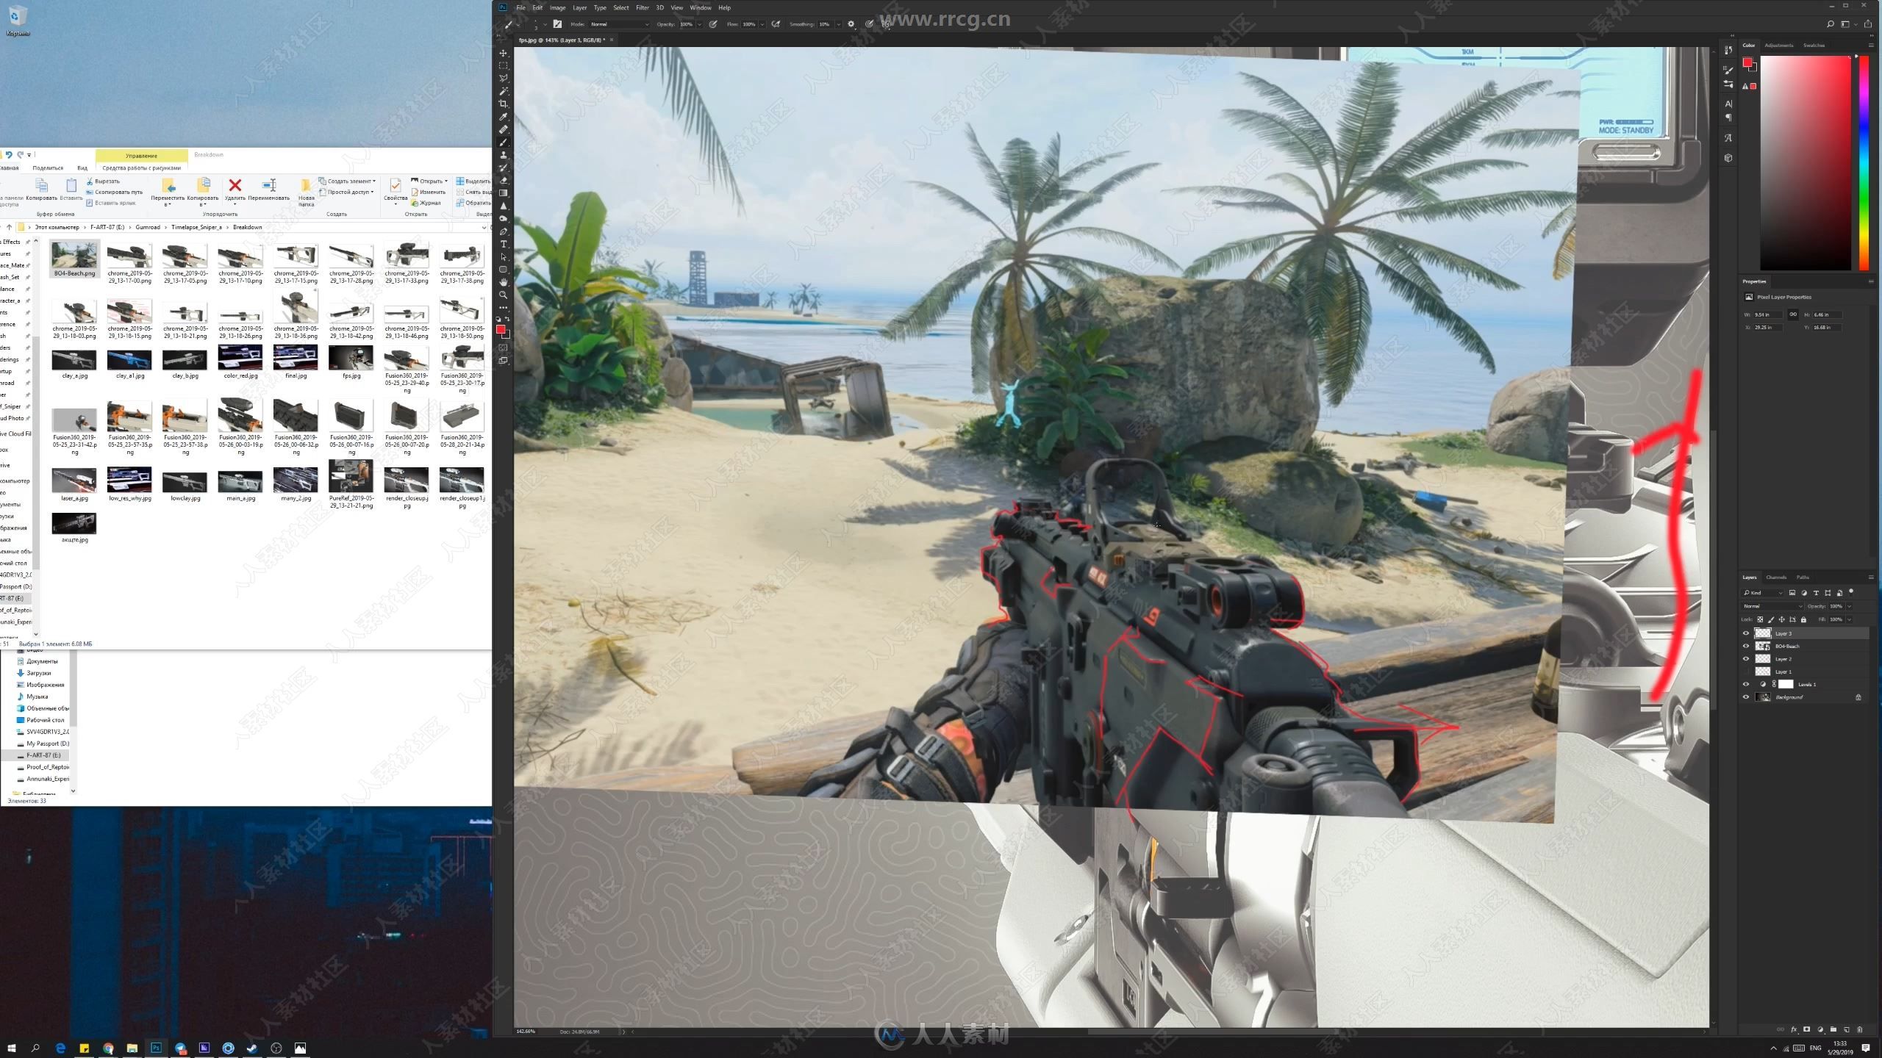Filter layers by adjustment layers icon
Viewport: 1882px width, 1058px height.
1804,593
